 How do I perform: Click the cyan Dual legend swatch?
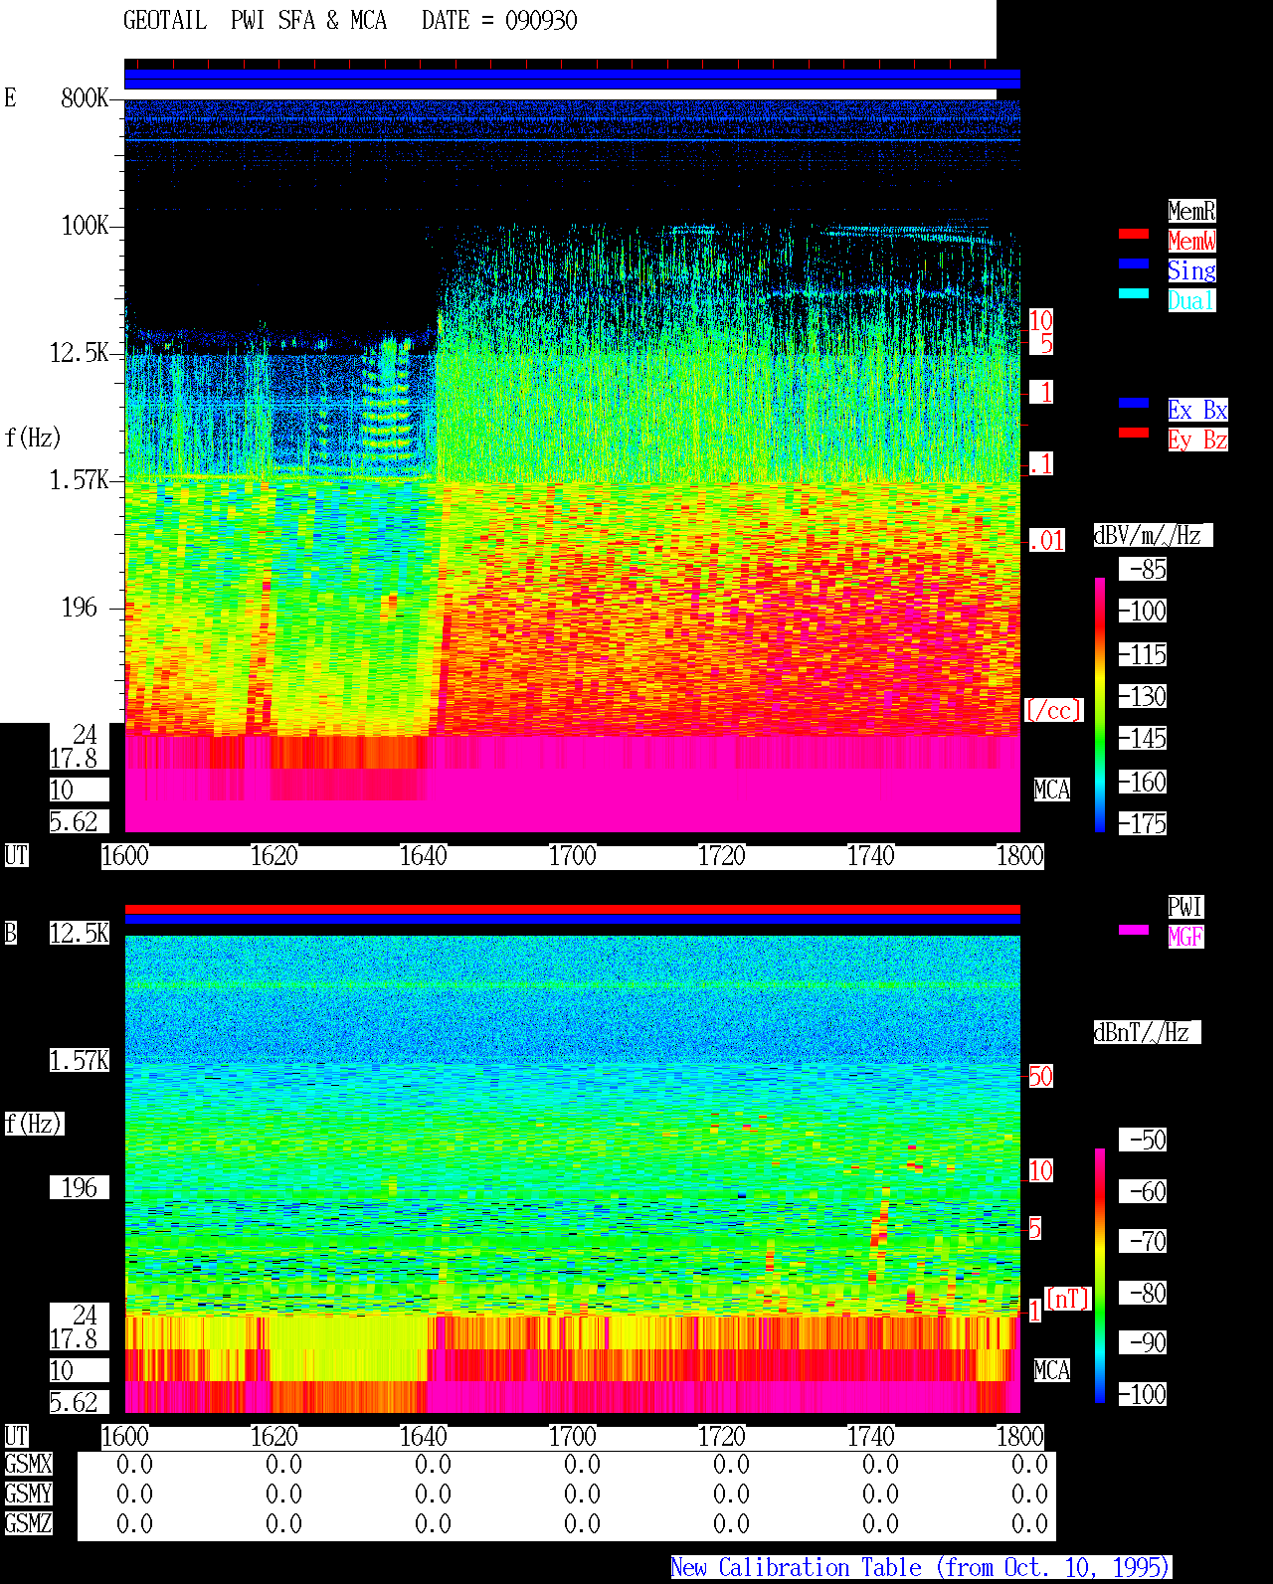pyautogui.click(x=1134, y=293)
